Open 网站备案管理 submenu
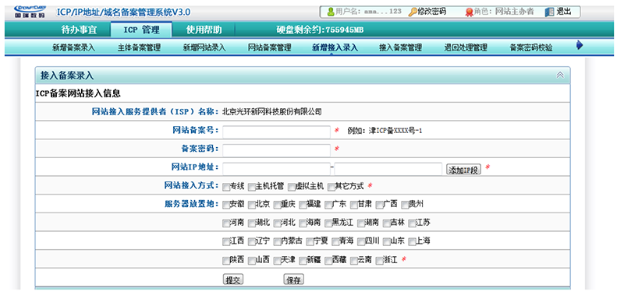 pos(269,48)
